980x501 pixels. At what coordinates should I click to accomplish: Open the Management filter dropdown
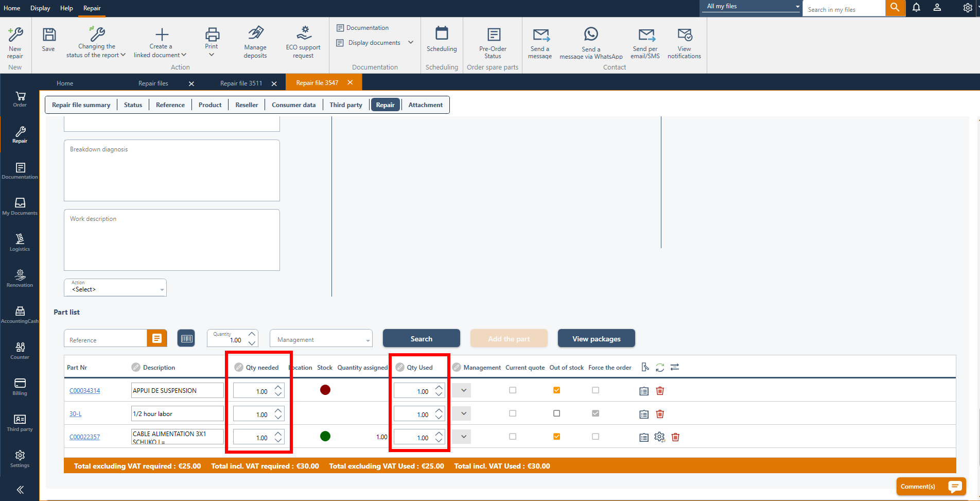tap(321, 338)
